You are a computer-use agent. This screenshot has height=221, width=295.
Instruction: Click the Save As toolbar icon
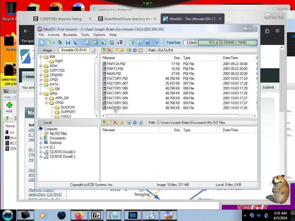(76, 43)
